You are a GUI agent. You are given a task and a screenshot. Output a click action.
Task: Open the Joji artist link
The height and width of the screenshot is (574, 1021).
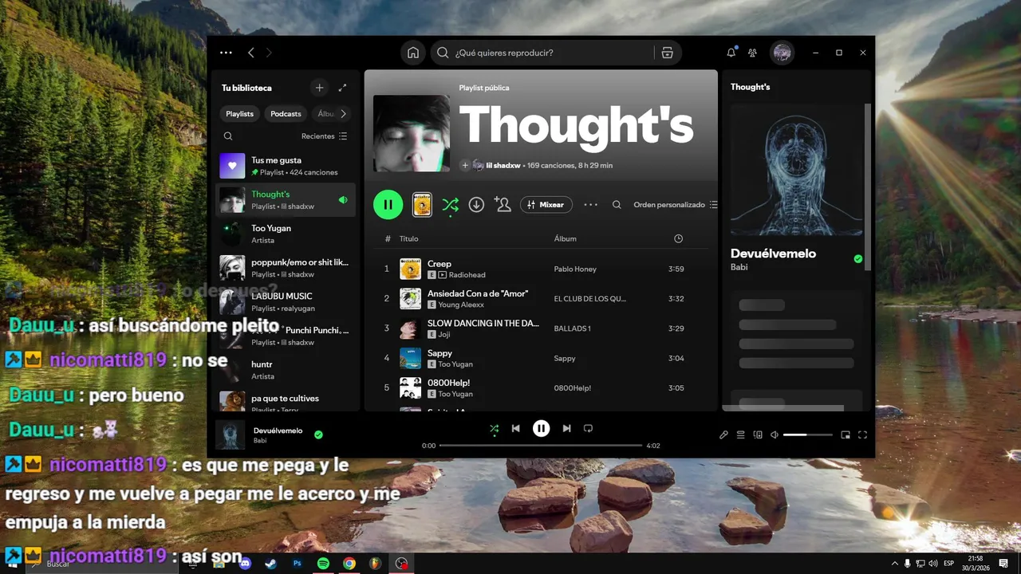[446, 335]
